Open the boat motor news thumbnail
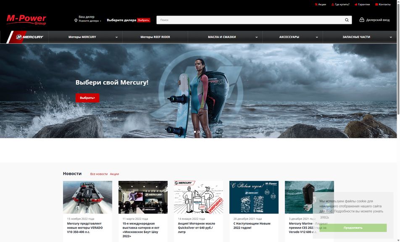This screenshot has height=242, width=400. click(x=87, y=197)
